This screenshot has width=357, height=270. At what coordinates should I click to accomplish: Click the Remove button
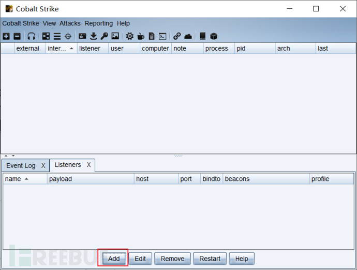tap(172, 259)
